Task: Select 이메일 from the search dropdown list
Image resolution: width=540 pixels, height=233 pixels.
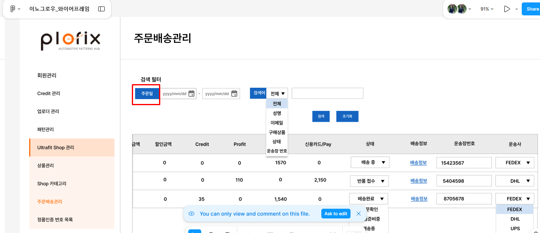Action: pyautogui.click(x=277, y=123)
